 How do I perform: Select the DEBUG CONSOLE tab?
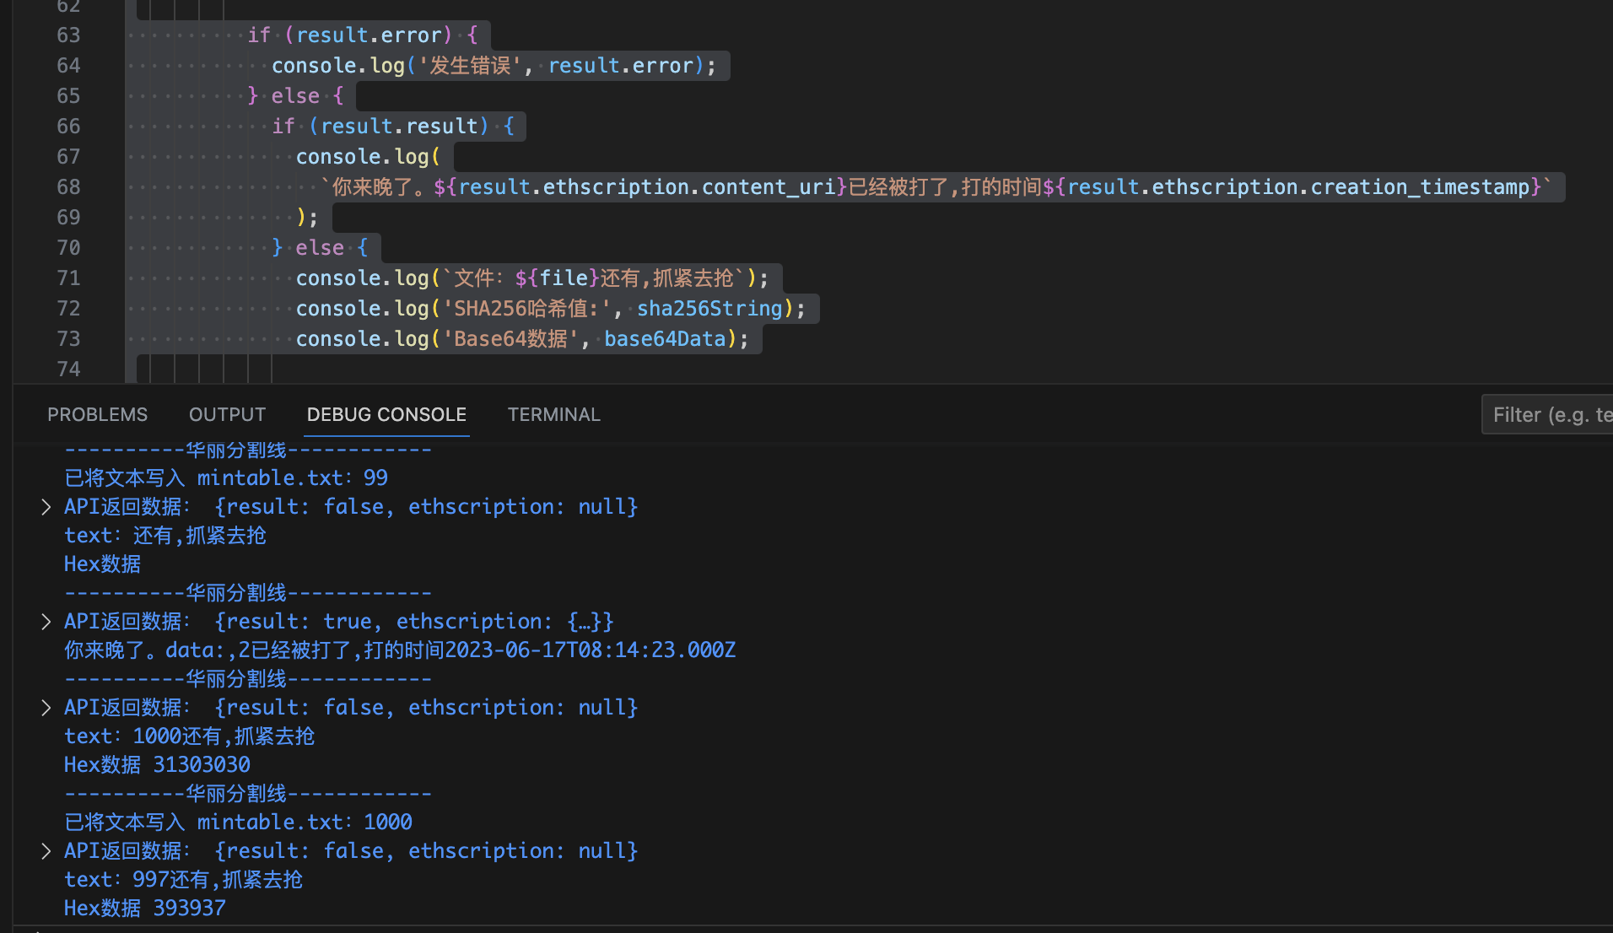(386, 414)
